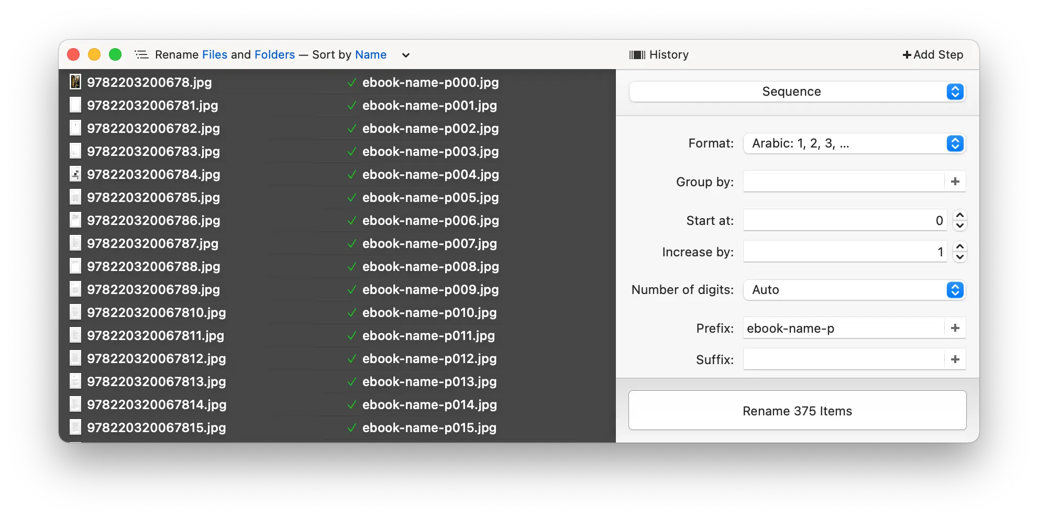Open the Number of digits Auto dropdown
This screenshot has width=1038, height=520.
[x=854, y=290]
